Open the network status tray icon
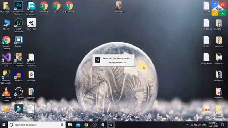228x128 pixels. 192,125
